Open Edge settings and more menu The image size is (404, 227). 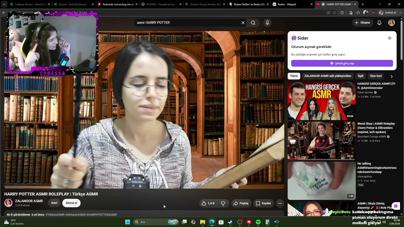(x=373, y=13)
